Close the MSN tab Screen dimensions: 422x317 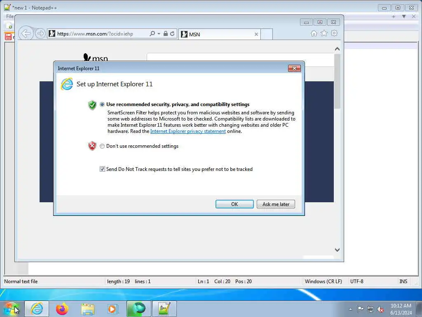click(256, 34)
